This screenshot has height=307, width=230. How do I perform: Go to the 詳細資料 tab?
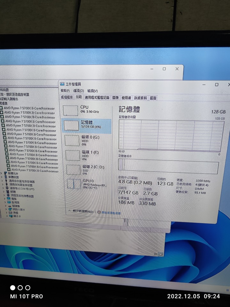click(x=141, y=98)
